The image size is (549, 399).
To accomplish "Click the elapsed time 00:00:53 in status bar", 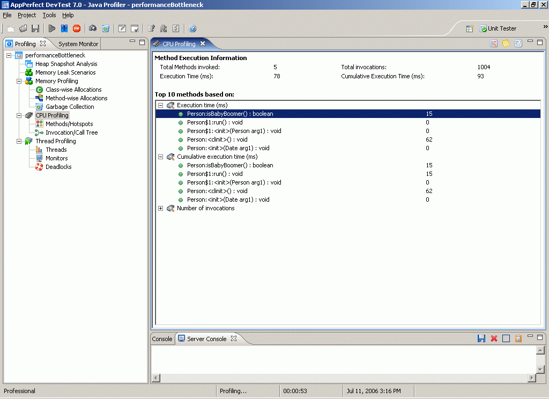I will (295, 391).
